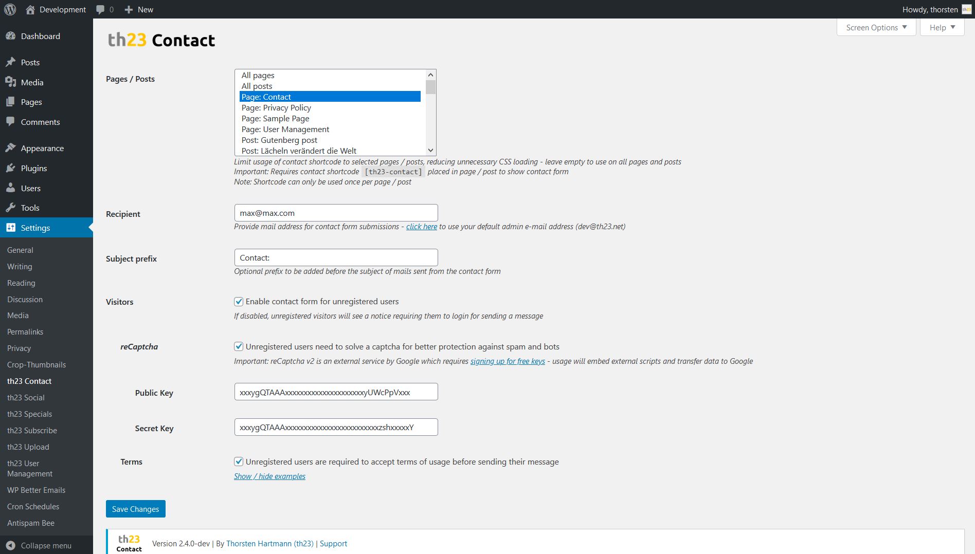Click Show / hide examples link
The height and width of the screenshot is (554, 975).
269,476
